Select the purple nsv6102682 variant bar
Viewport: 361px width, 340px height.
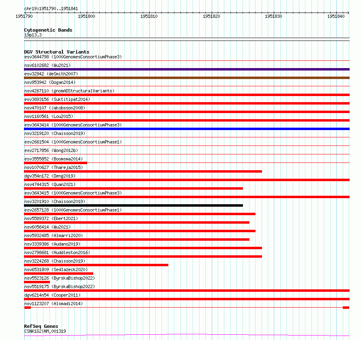click(x=187, y=69)
